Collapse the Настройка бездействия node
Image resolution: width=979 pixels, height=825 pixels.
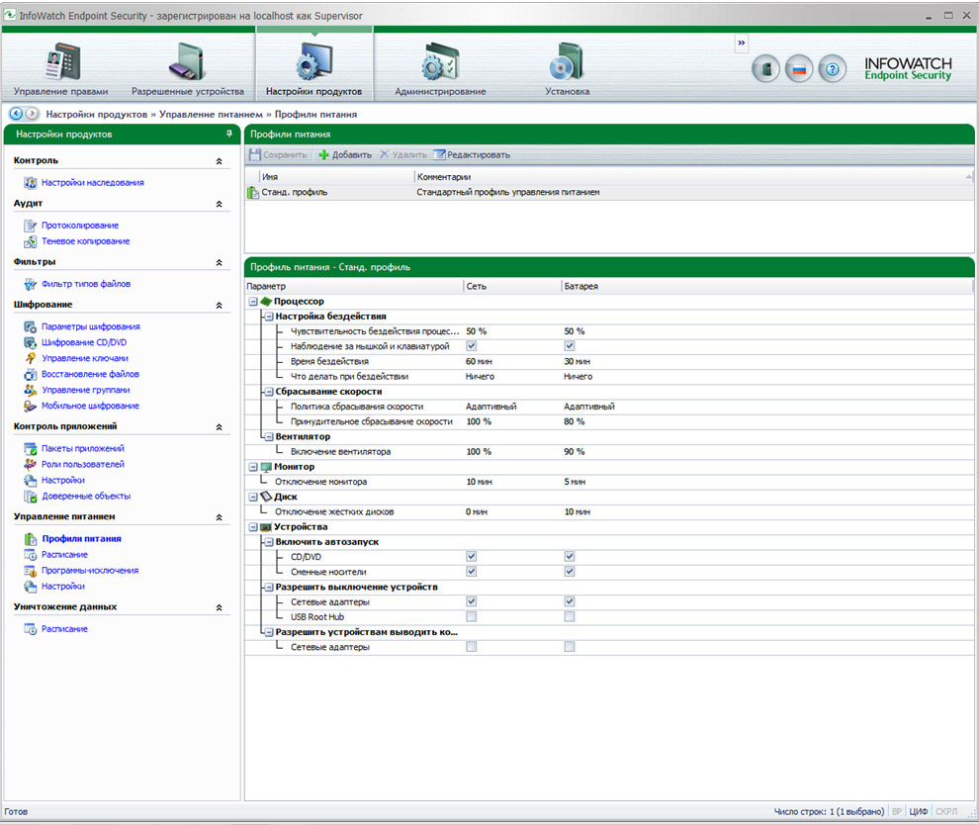click(268, 316)
